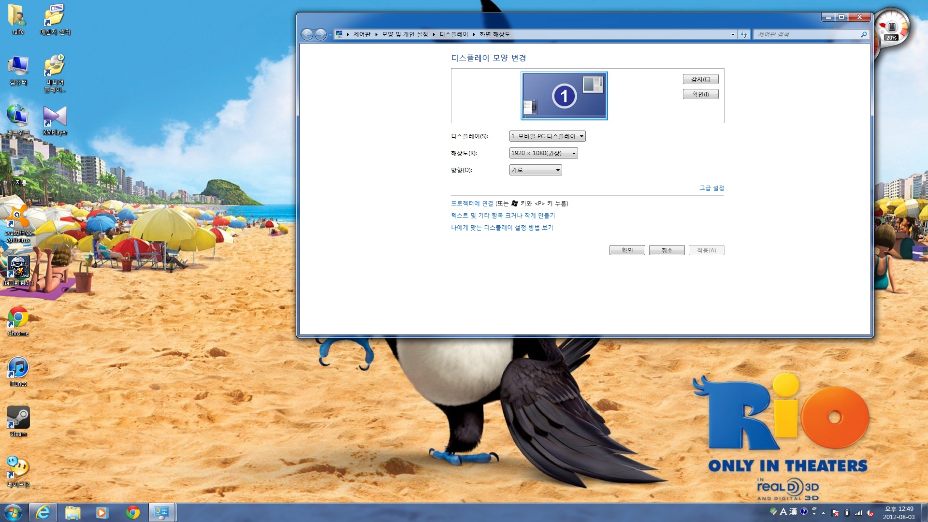This screenshot has height=522, width=928.
Task: Click the 모양 및 개인 설정 breadcrumb
Action: (405, 34)
